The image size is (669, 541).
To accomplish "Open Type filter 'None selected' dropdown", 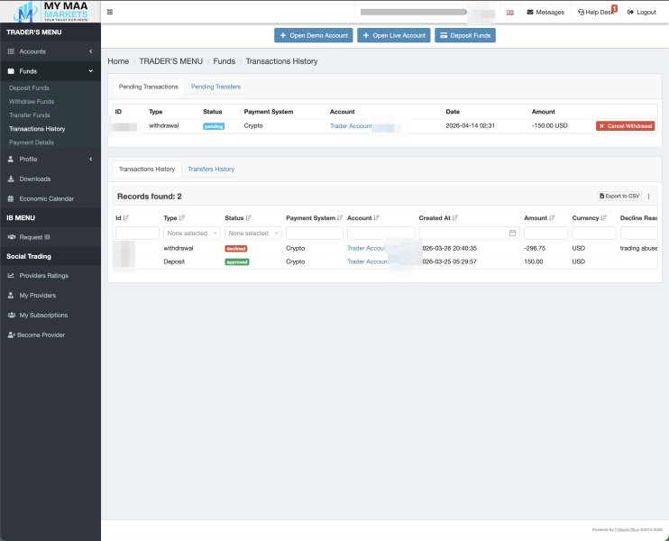I will 190,233.
